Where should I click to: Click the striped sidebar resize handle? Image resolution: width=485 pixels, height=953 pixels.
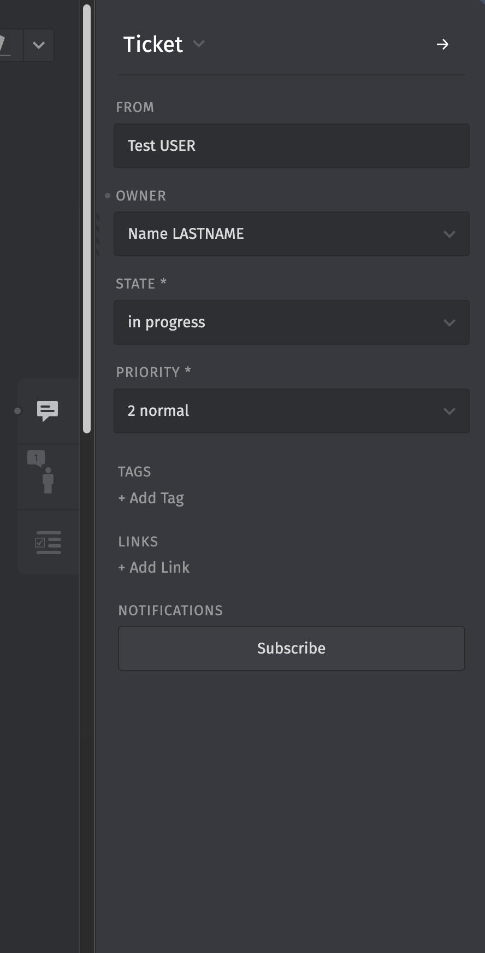click(x=98, y=235)
